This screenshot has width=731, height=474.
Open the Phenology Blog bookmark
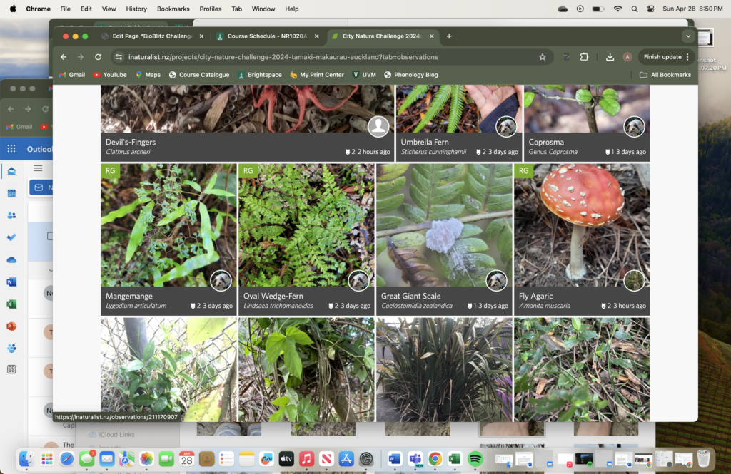[x=415, y=75]
